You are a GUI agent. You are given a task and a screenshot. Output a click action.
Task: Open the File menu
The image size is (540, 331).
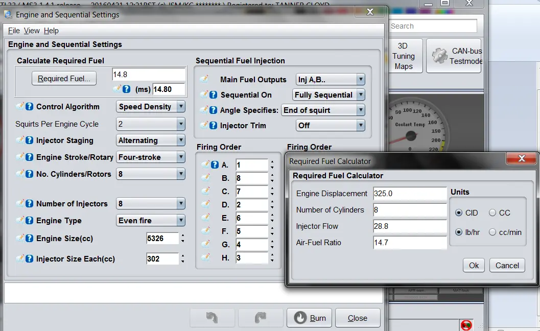point(14,31)
